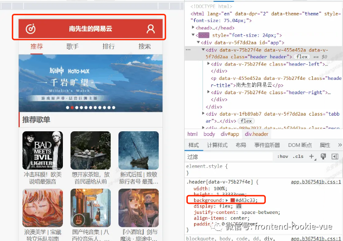The width and height of the screenshot is (343, 241).
Task: Click the rendering emulation brush icon
Action: 323,157
